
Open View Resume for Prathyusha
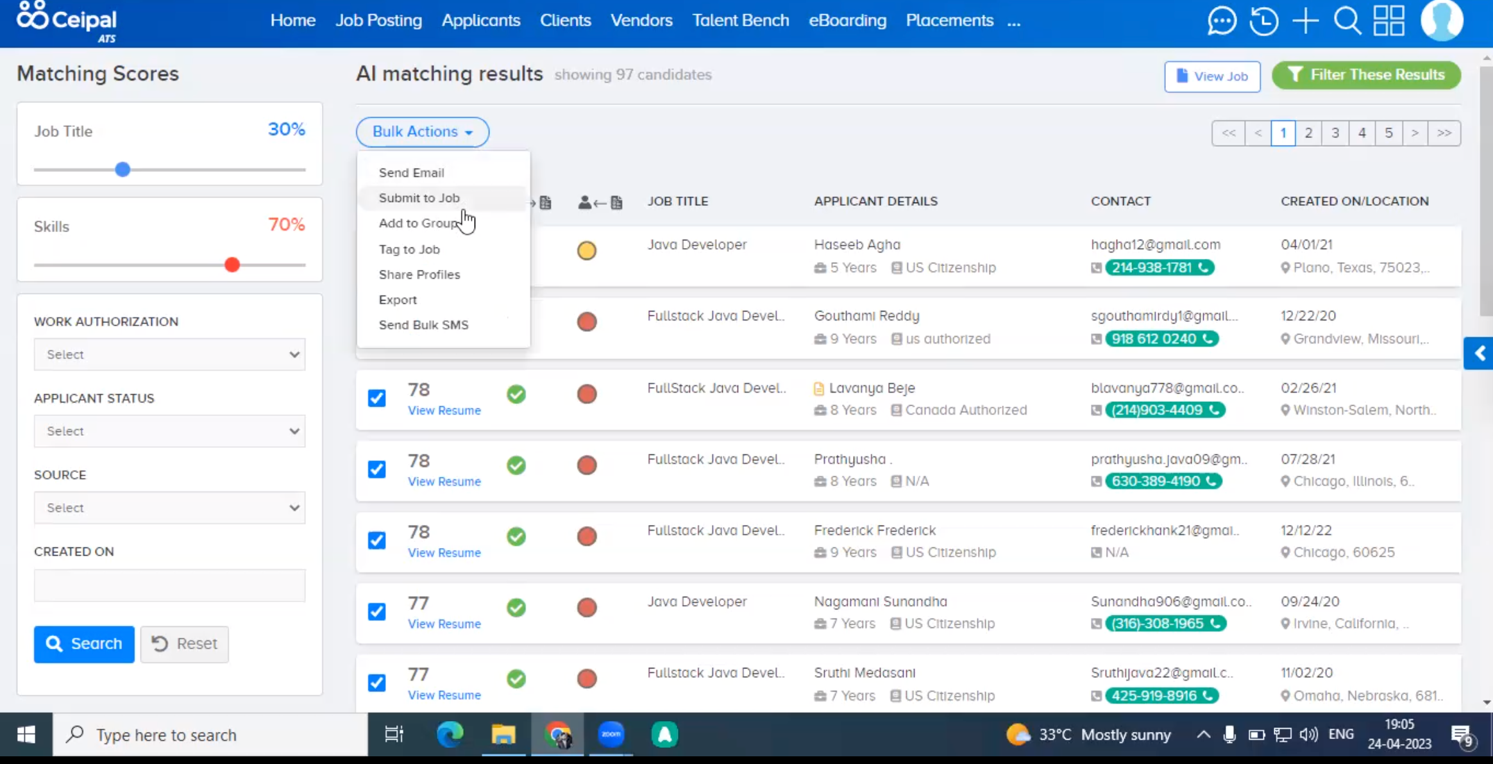(444, 481)
